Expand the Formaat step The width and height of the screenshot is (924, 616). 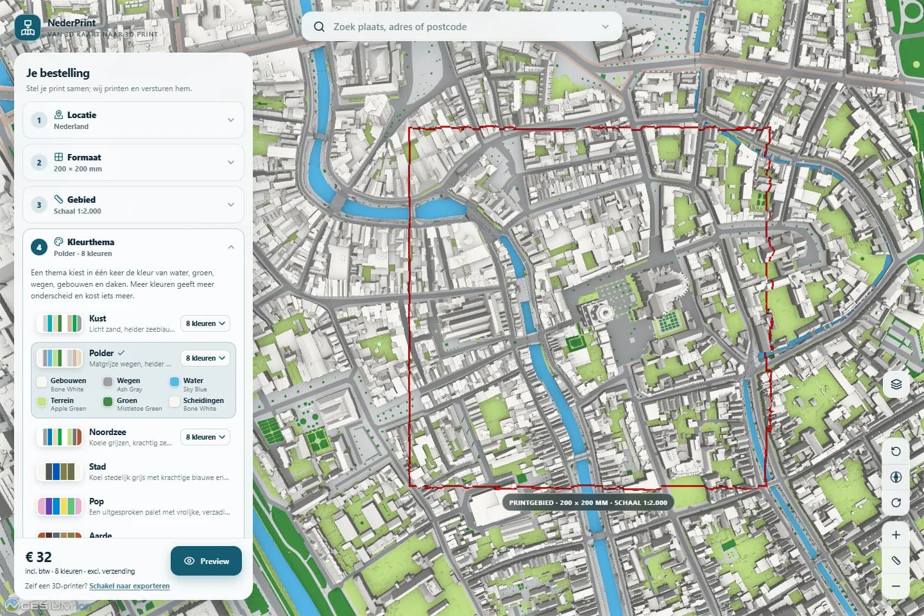133,162
